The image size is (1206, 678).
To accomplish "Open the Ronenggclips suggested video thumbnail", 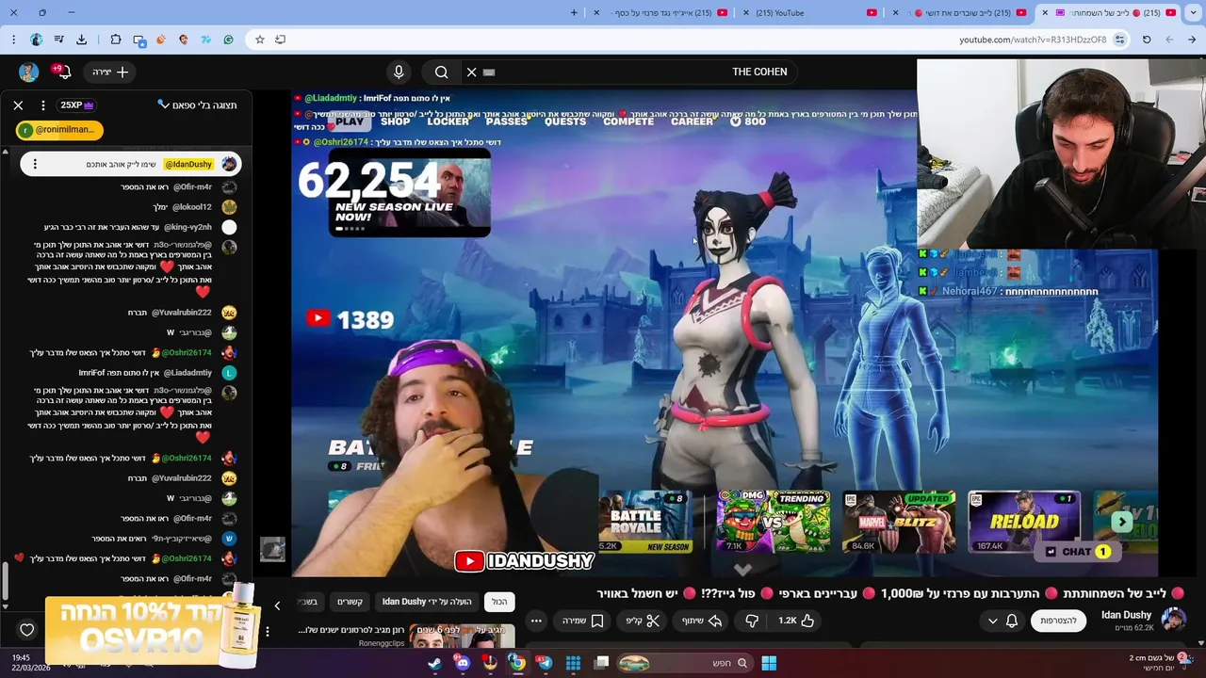I will (462, 638).
